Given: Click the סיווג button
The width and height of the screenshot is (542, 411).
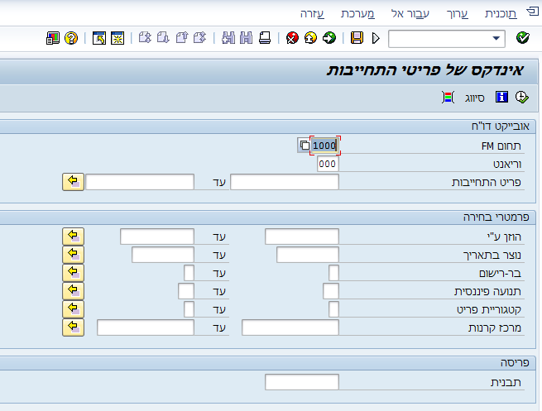Looking at the screenshot, I should (x=474, y=98).
